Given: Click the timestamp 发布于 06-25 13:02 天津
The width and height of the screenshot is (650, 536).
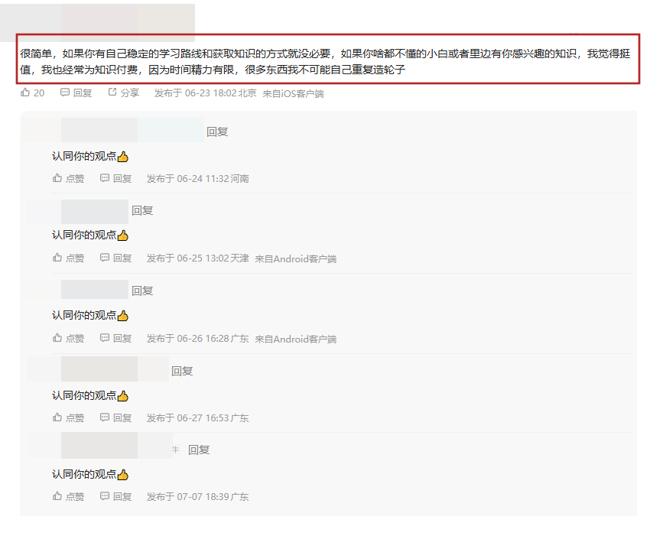Looking at the screenshot, I should [198, 258].
